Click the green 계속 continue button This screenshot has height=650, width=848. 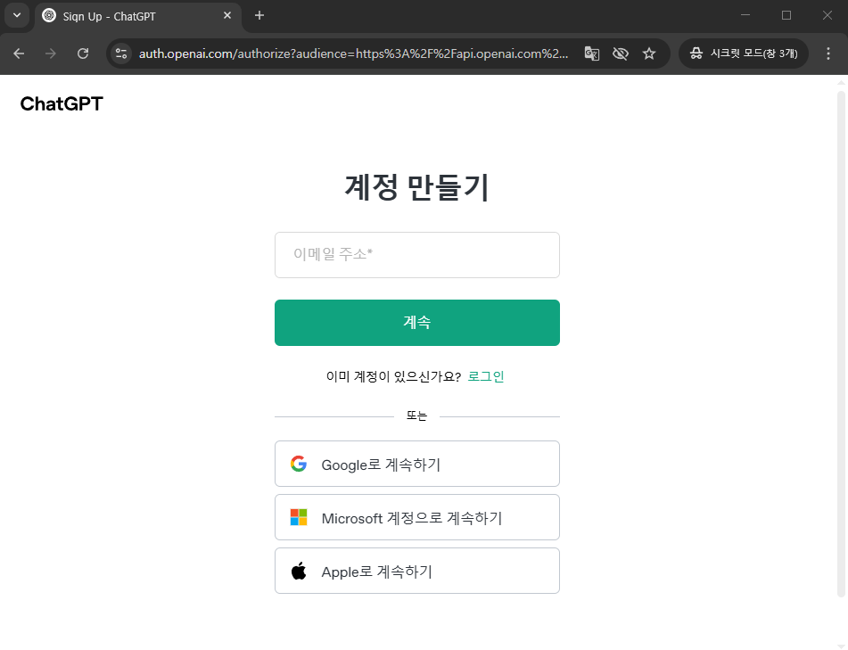(x=417, y=323)
